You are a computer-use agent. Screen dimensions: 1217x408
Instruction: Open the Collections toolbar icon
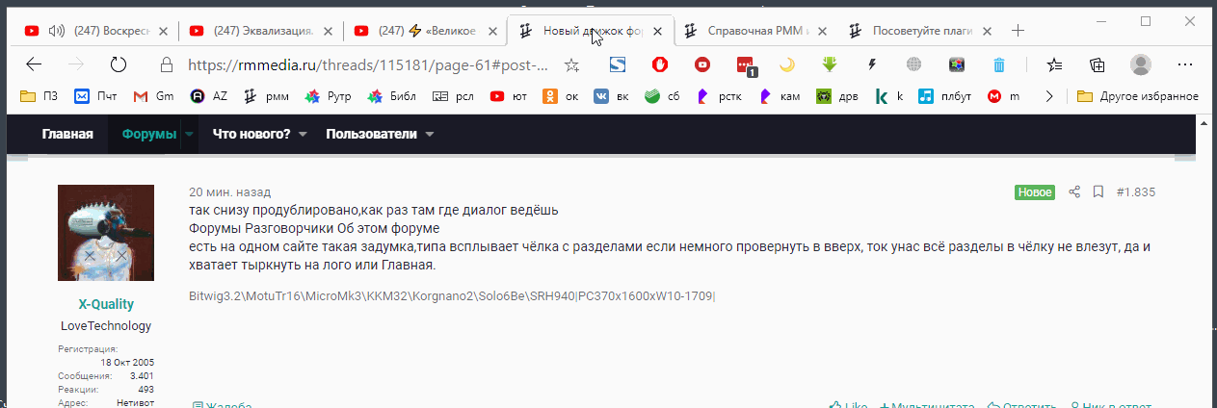coord(1097,65)
